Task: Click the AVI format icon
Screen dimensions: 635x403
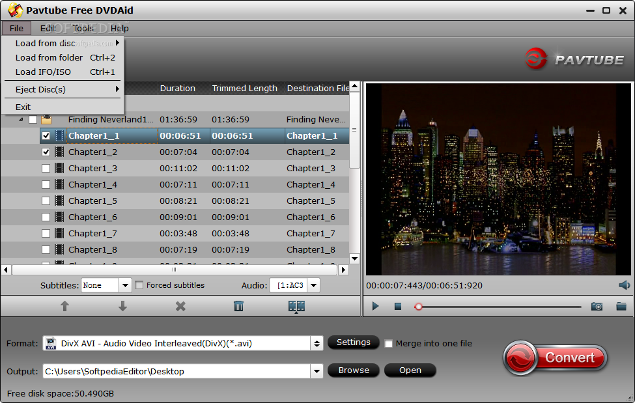Action: tap(51, 344)
